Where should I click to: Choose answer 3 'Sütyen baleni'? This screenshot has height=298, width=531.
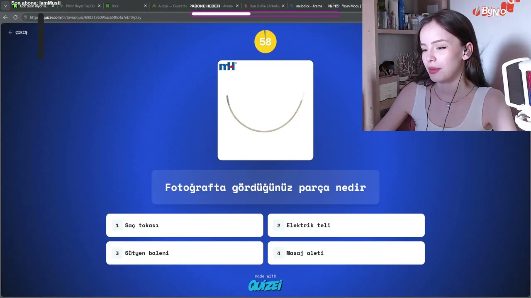(185, 253)
